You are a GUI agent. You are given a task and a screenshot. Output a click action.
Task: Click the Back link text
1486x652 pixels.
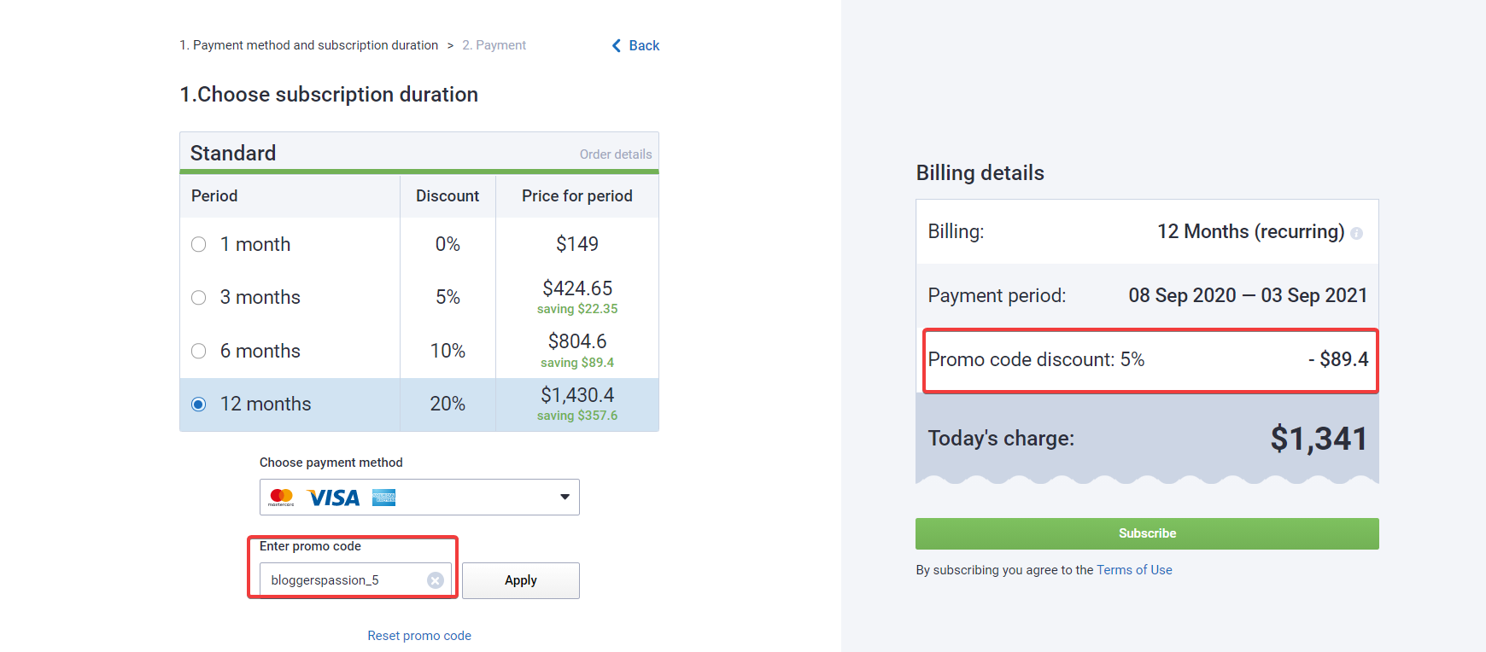point(644,46)
